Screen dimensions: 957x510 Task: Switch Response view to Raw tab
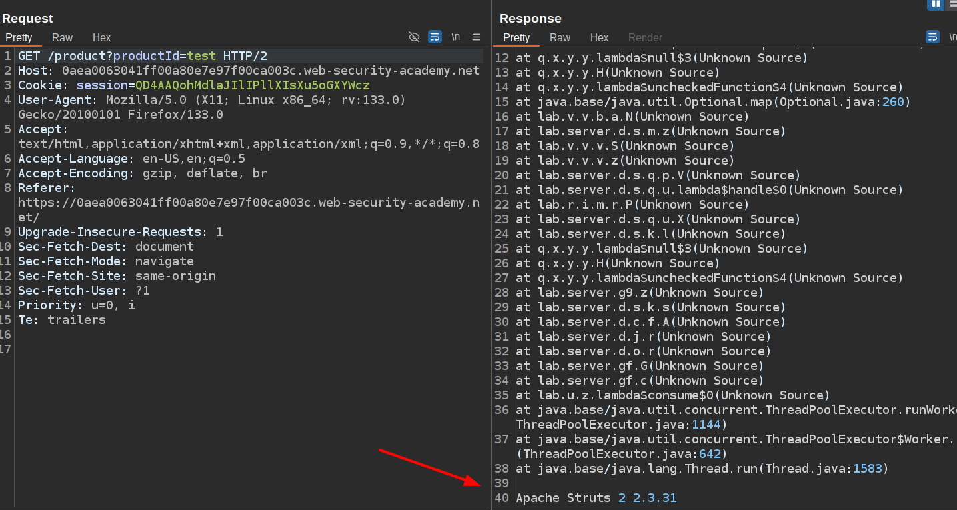pyautogui.click(x=560, y=37)
